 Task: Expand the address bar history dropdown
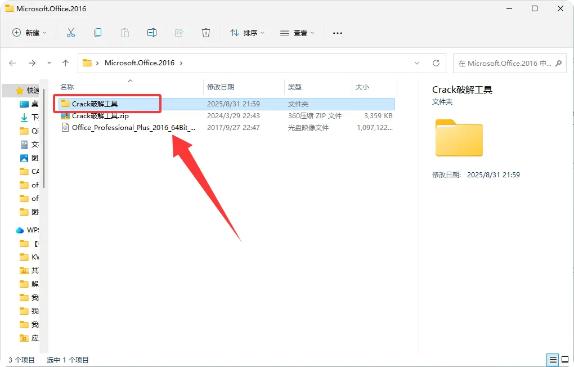417,63
